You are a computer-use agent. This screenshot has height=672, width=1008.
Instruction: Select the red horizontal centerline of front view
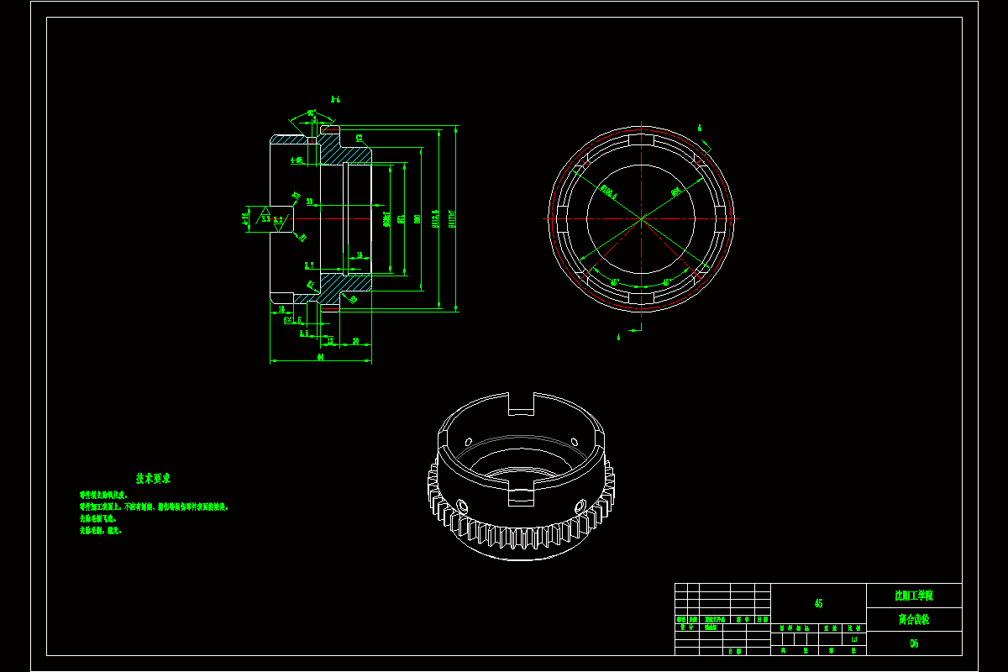641,218
